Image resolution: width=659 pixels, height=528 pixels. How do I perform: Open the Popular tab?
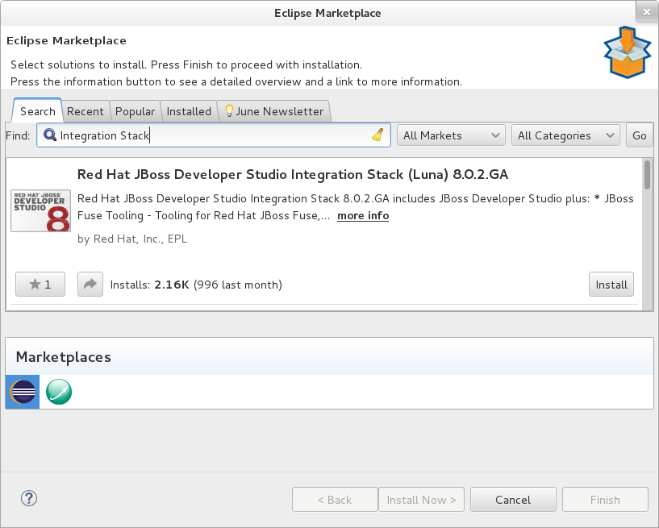pyautogui.click(x=135, y=111)
